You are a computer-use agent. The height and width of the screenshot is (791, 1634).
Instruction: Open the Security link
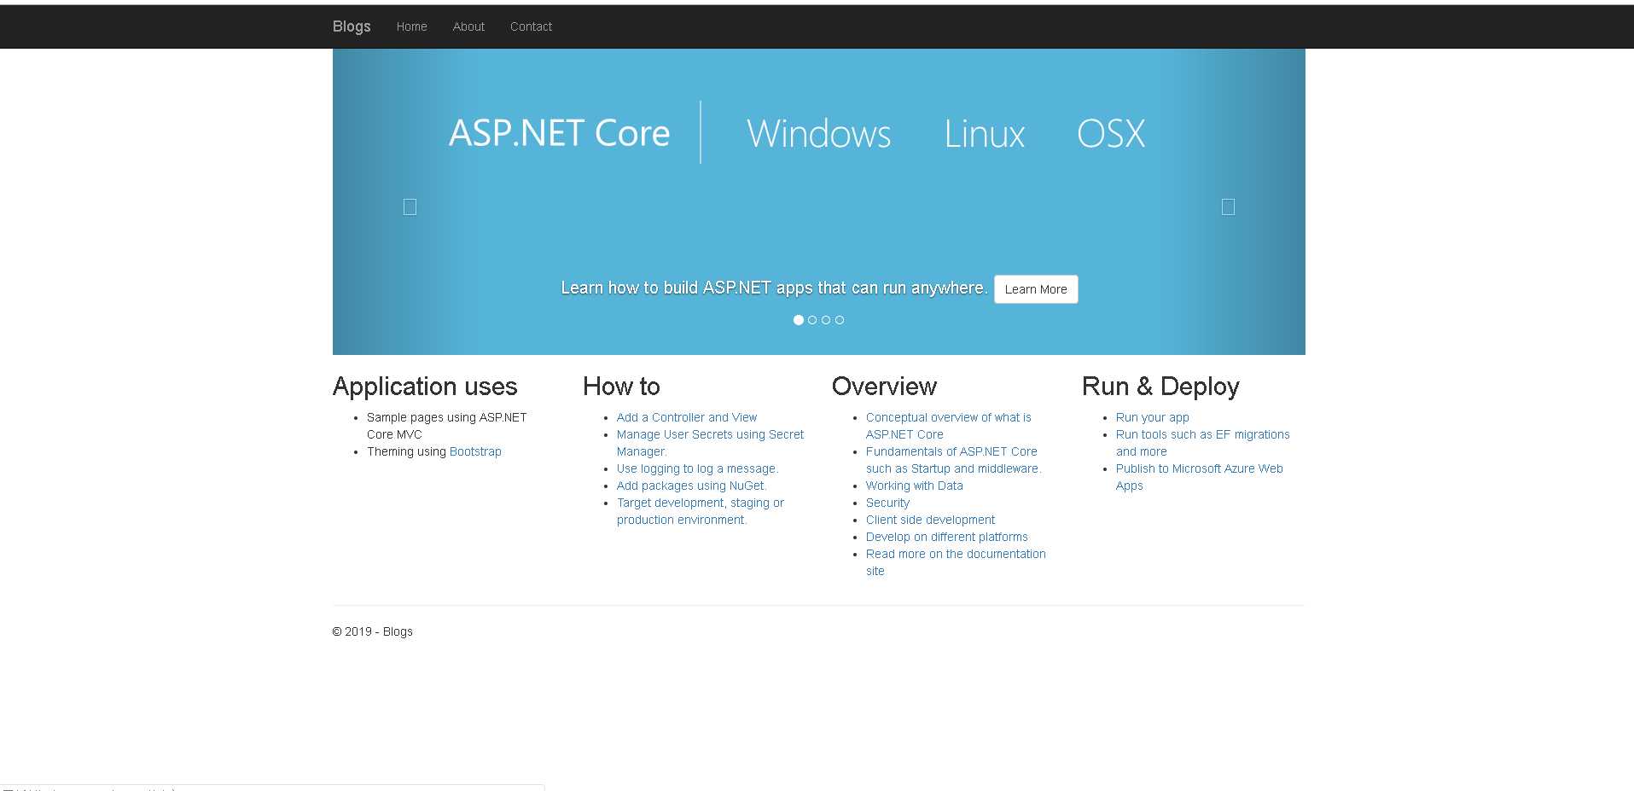(x=887, y=503)
